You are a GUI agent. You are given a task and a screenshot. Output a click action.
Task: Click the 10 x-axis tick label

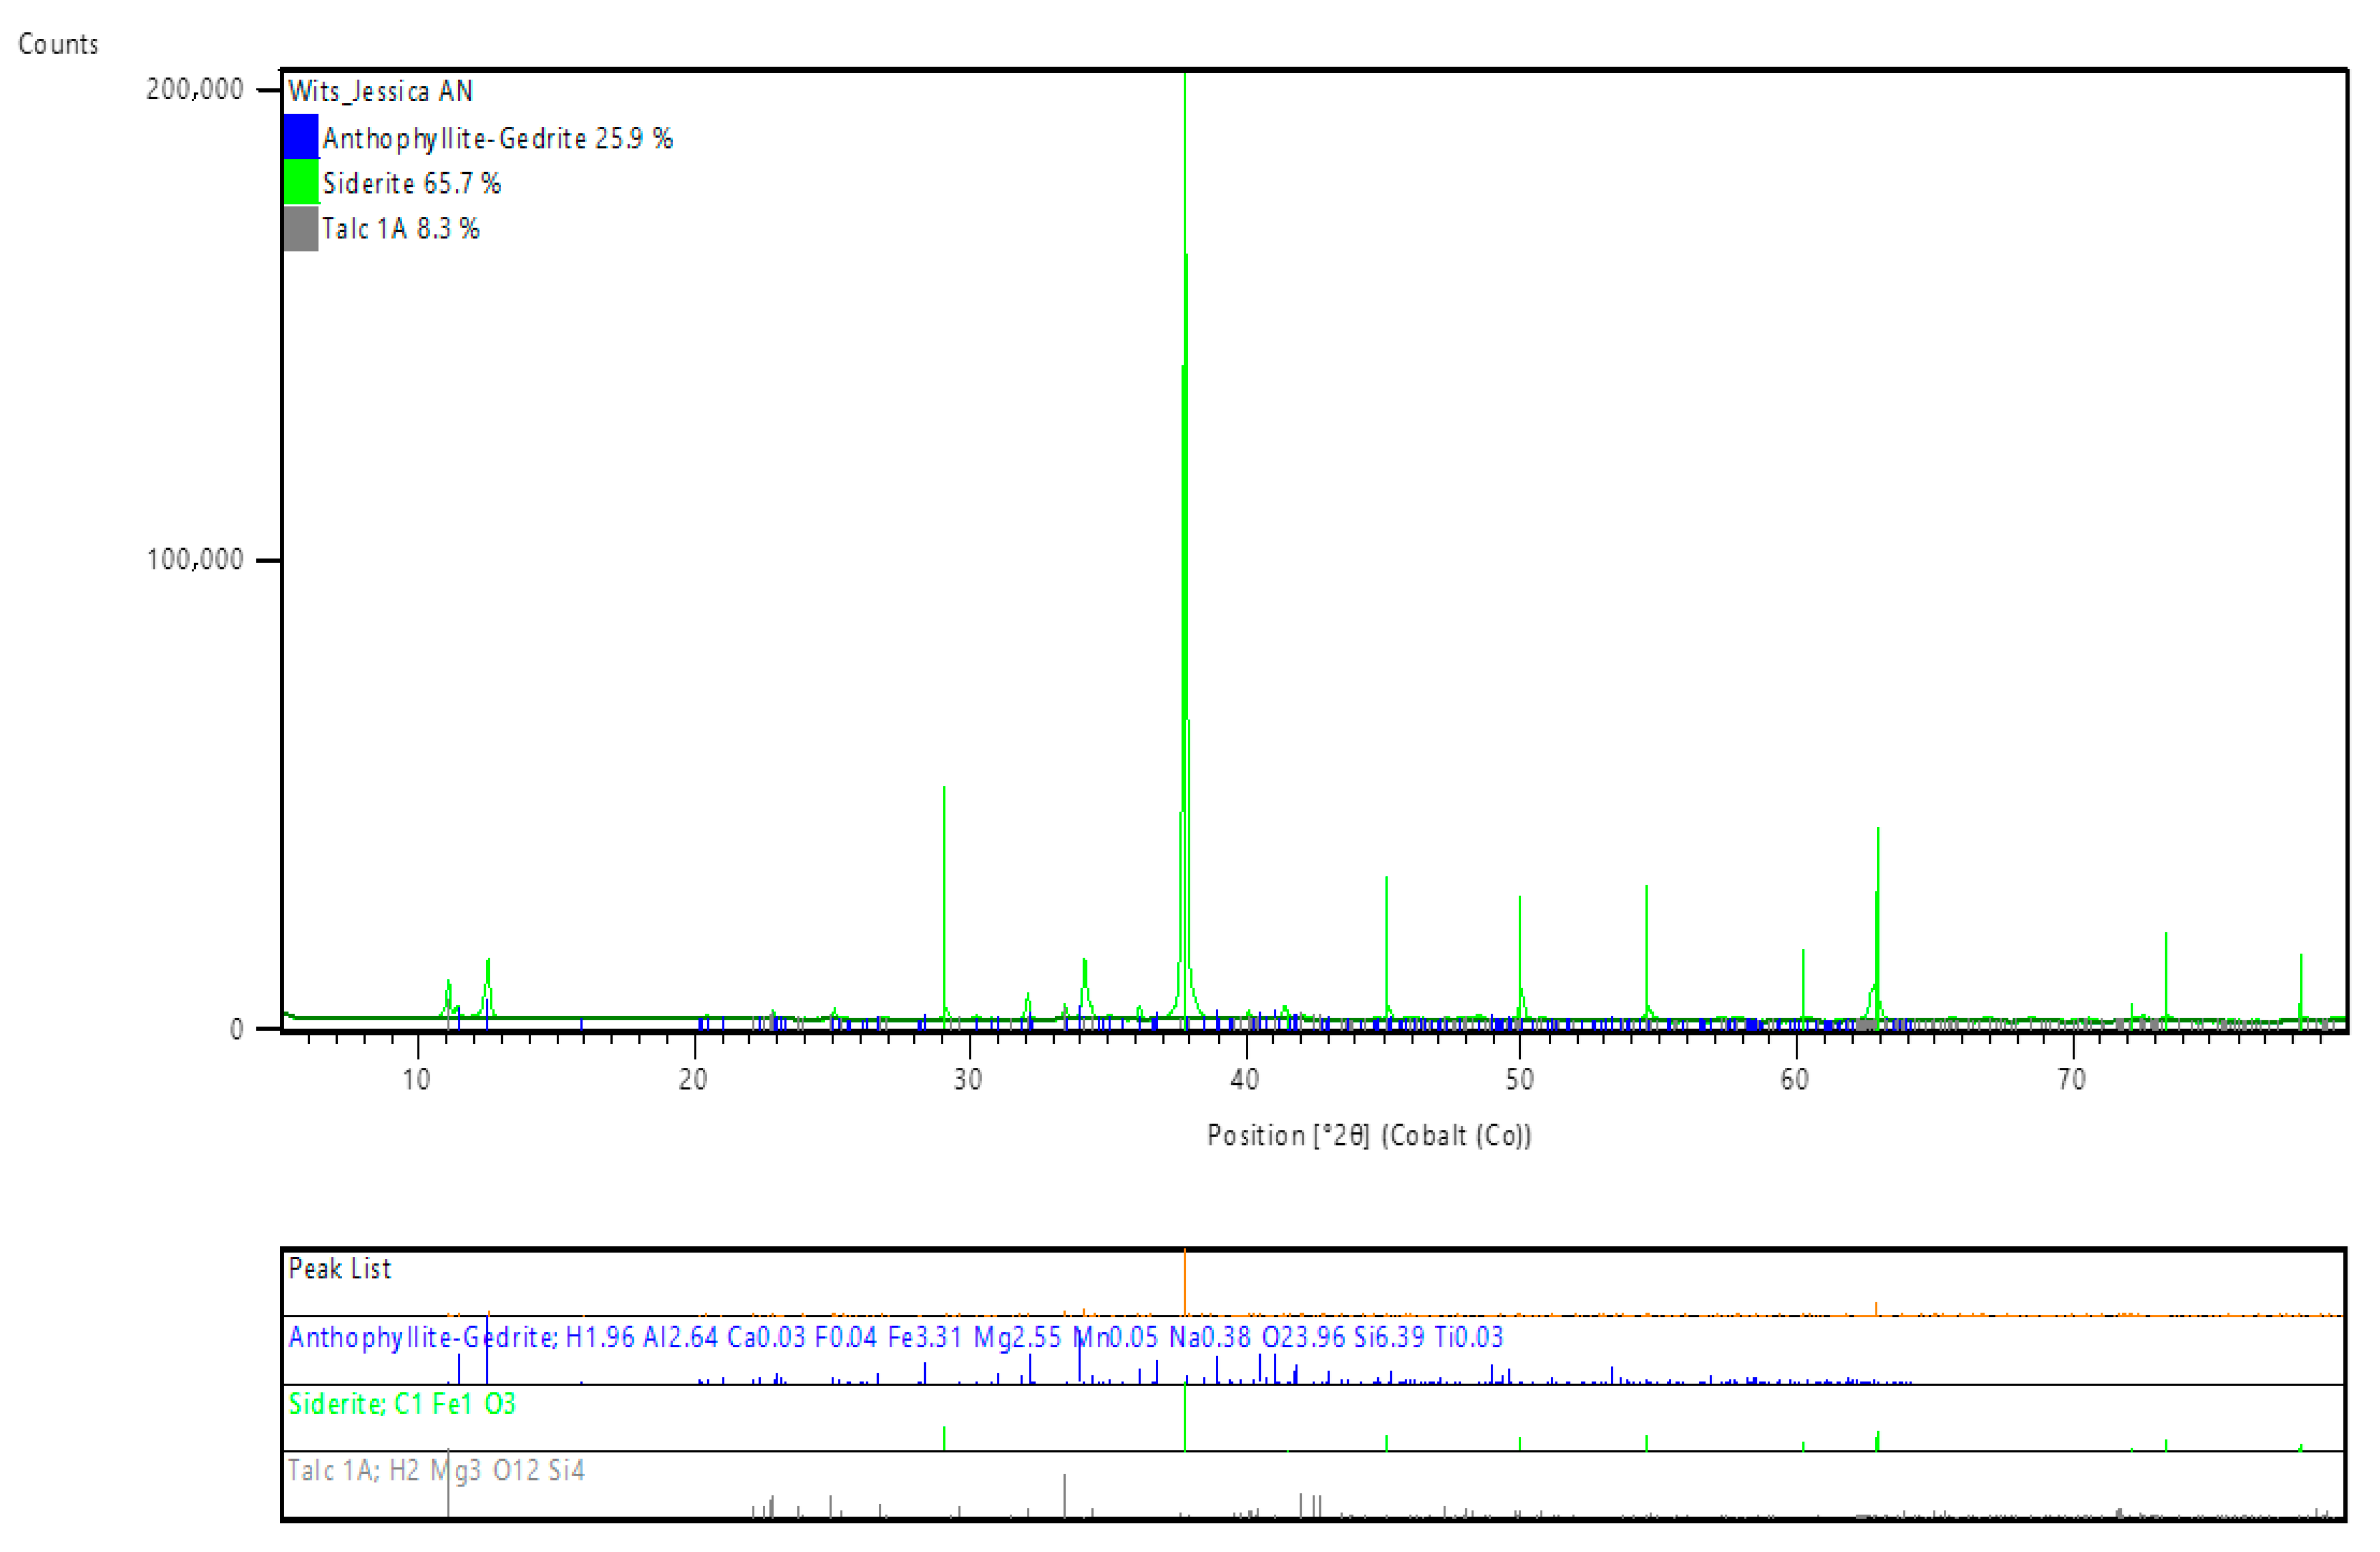417,1079
